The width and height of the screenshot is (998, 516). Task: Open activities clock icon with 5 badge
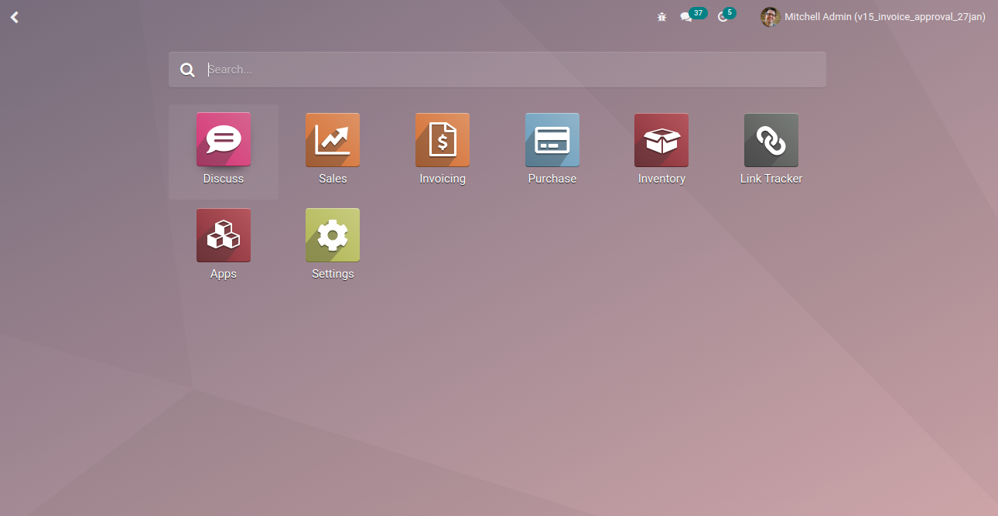tap(726, 15)
